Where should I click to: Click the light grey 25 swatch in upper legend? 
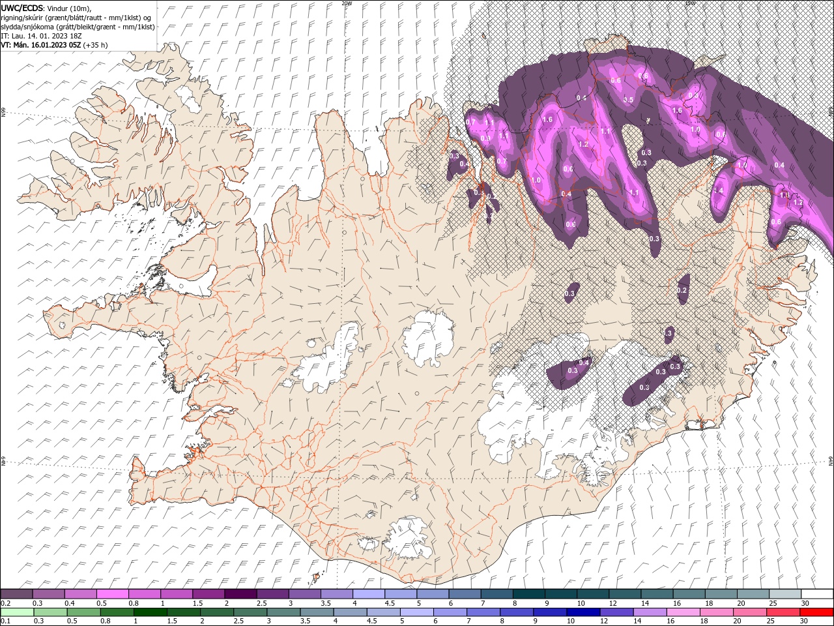[784, 594]
